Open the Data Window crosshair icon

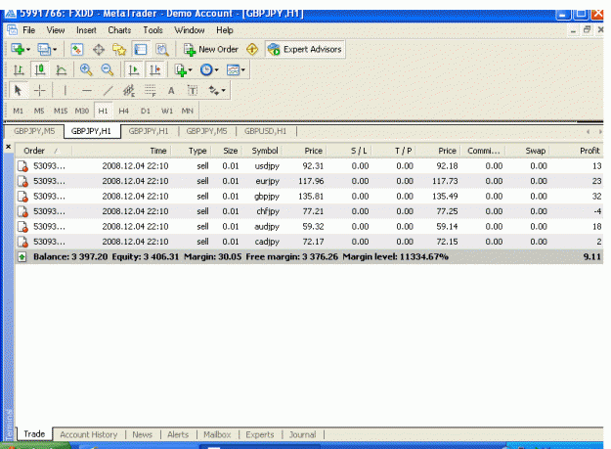point(99,50)
